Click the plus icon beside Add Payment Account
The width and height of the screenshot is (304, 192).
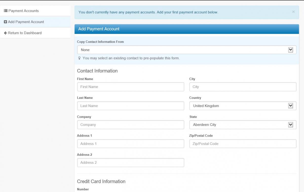tap(5, 22)
